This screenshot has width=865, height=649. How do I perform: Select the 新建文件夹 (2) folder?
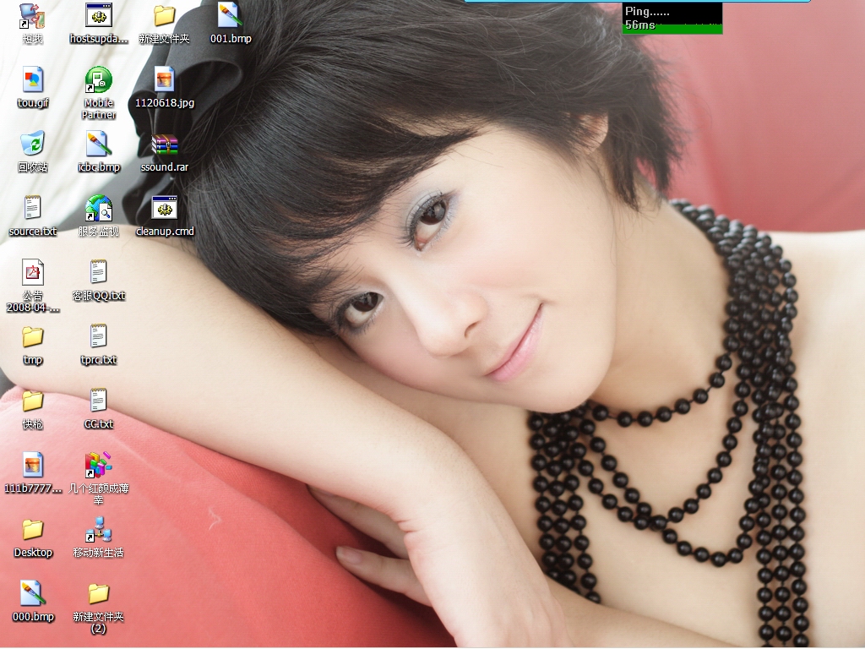[98, 594]
